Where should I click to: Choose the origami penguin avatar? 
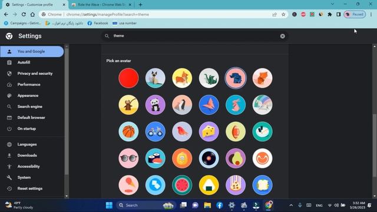(182, 105)
